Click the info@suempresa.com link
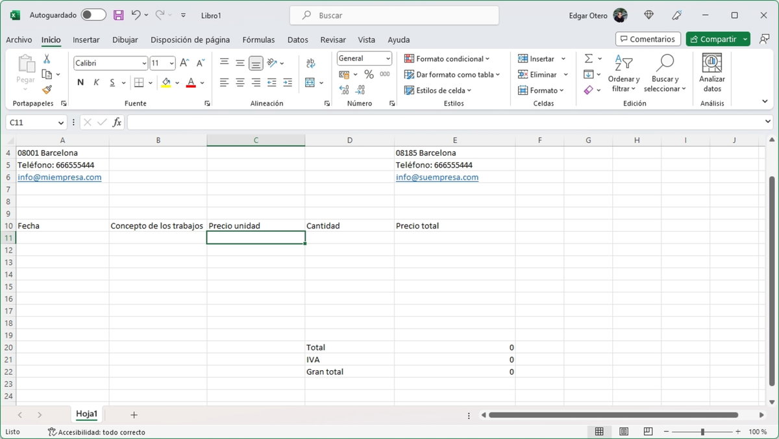This screenshot has height=439, width=779. click(x=437, y=177)
